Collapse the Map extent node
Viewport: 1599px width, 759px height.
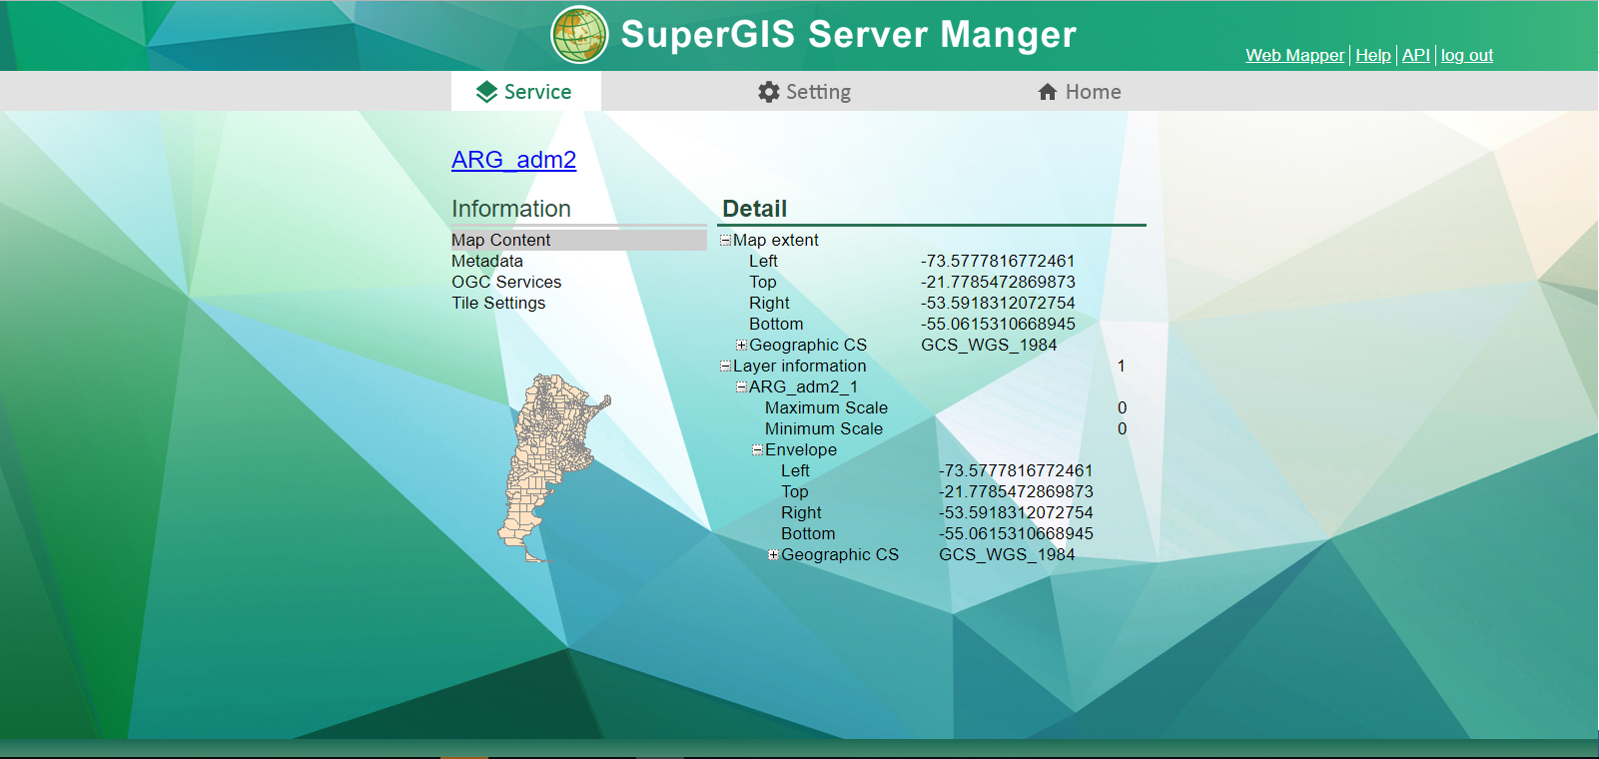tap(725, 240)
